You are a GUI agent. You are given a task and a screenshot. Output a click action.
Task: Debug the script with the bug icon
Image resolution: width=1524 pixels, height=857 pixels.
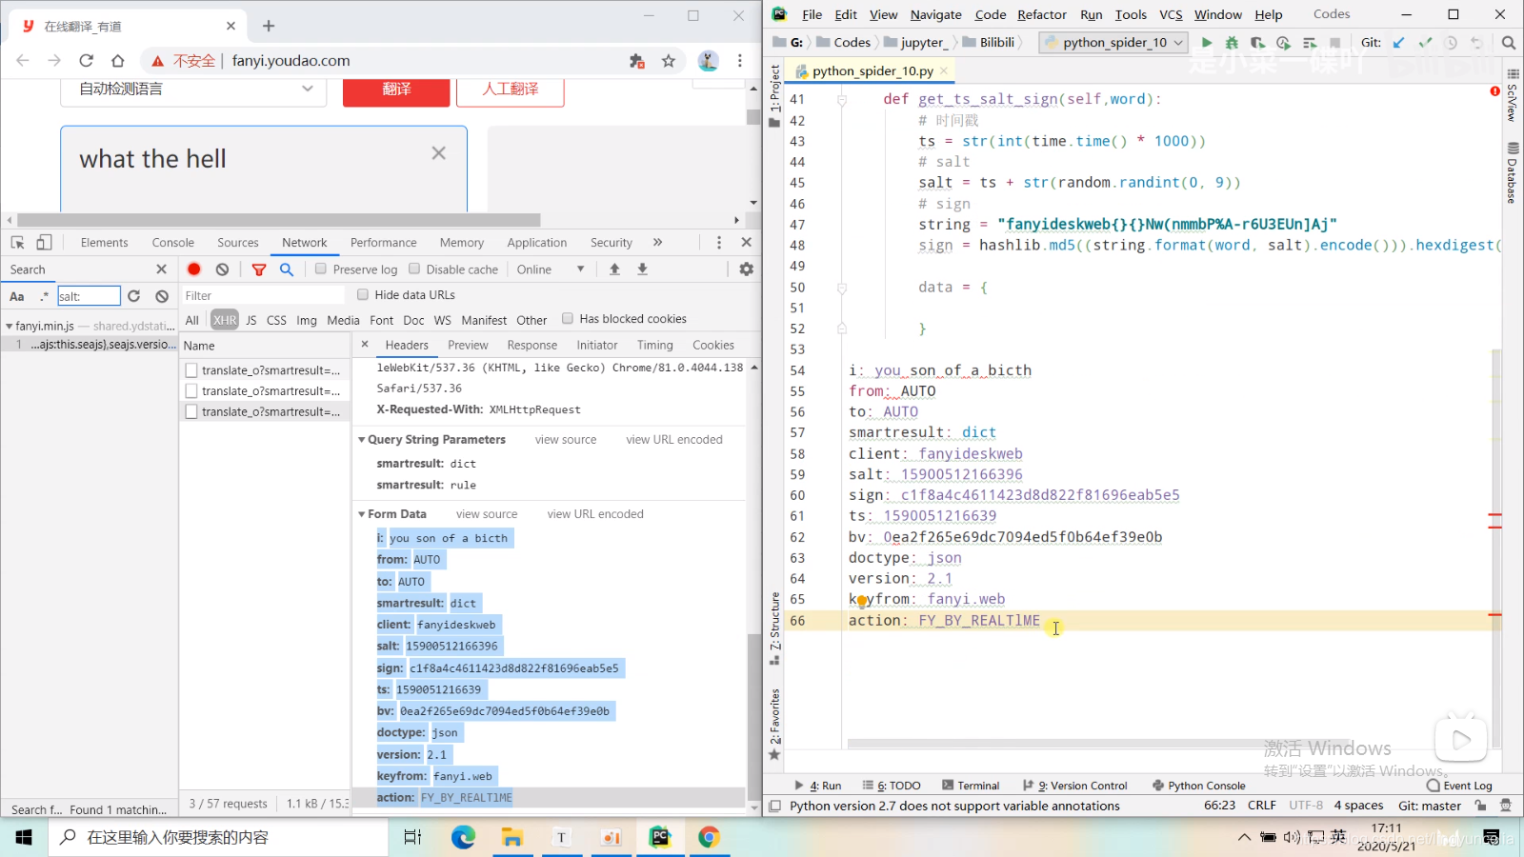pos(1232,43)
